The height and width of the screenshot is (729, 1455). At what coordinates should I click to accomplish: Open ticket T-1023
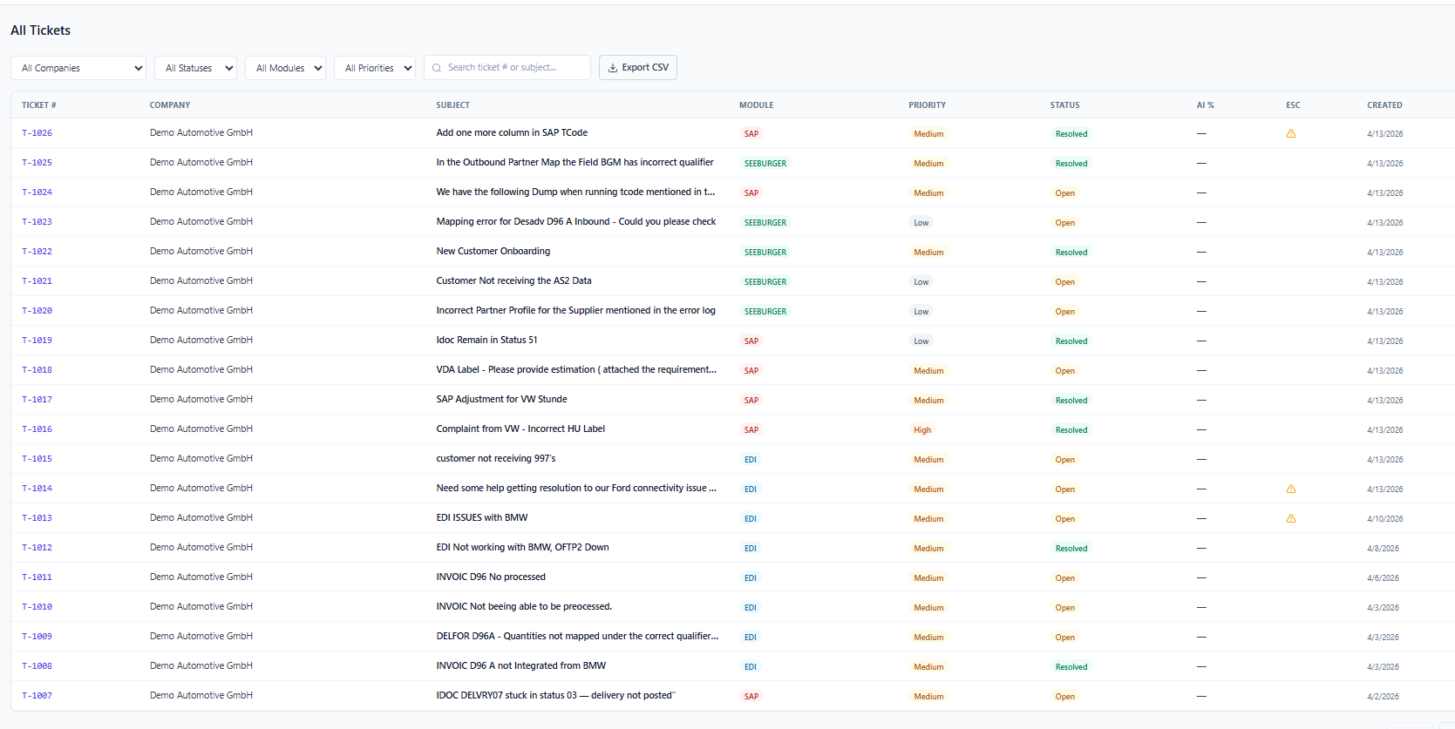tap(37, 222)
